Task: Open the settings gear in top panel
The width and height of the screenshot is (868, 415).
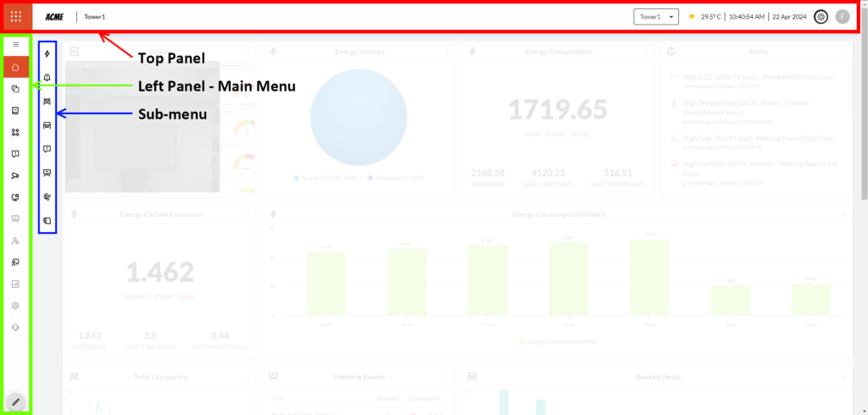Action: click(x=821, y=16)
